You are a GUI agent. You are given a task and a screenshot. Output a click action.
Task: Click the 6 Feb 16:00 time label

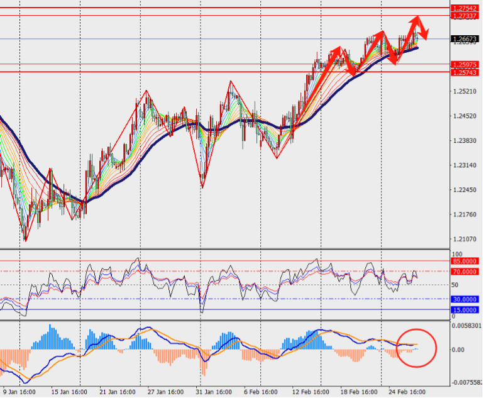260,392
